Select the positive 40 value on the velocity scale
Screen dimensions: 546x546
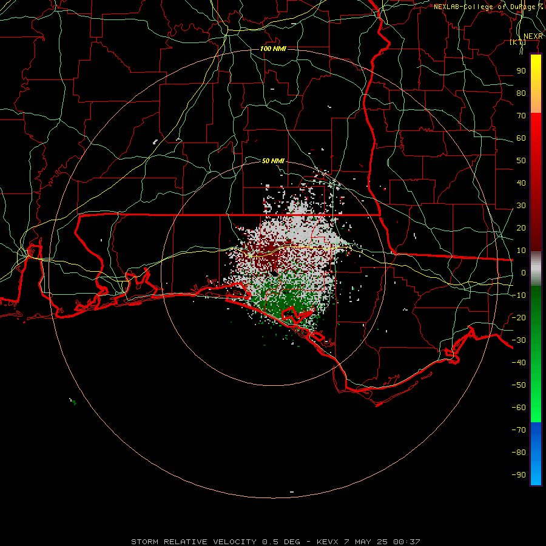tap(521, 183)
